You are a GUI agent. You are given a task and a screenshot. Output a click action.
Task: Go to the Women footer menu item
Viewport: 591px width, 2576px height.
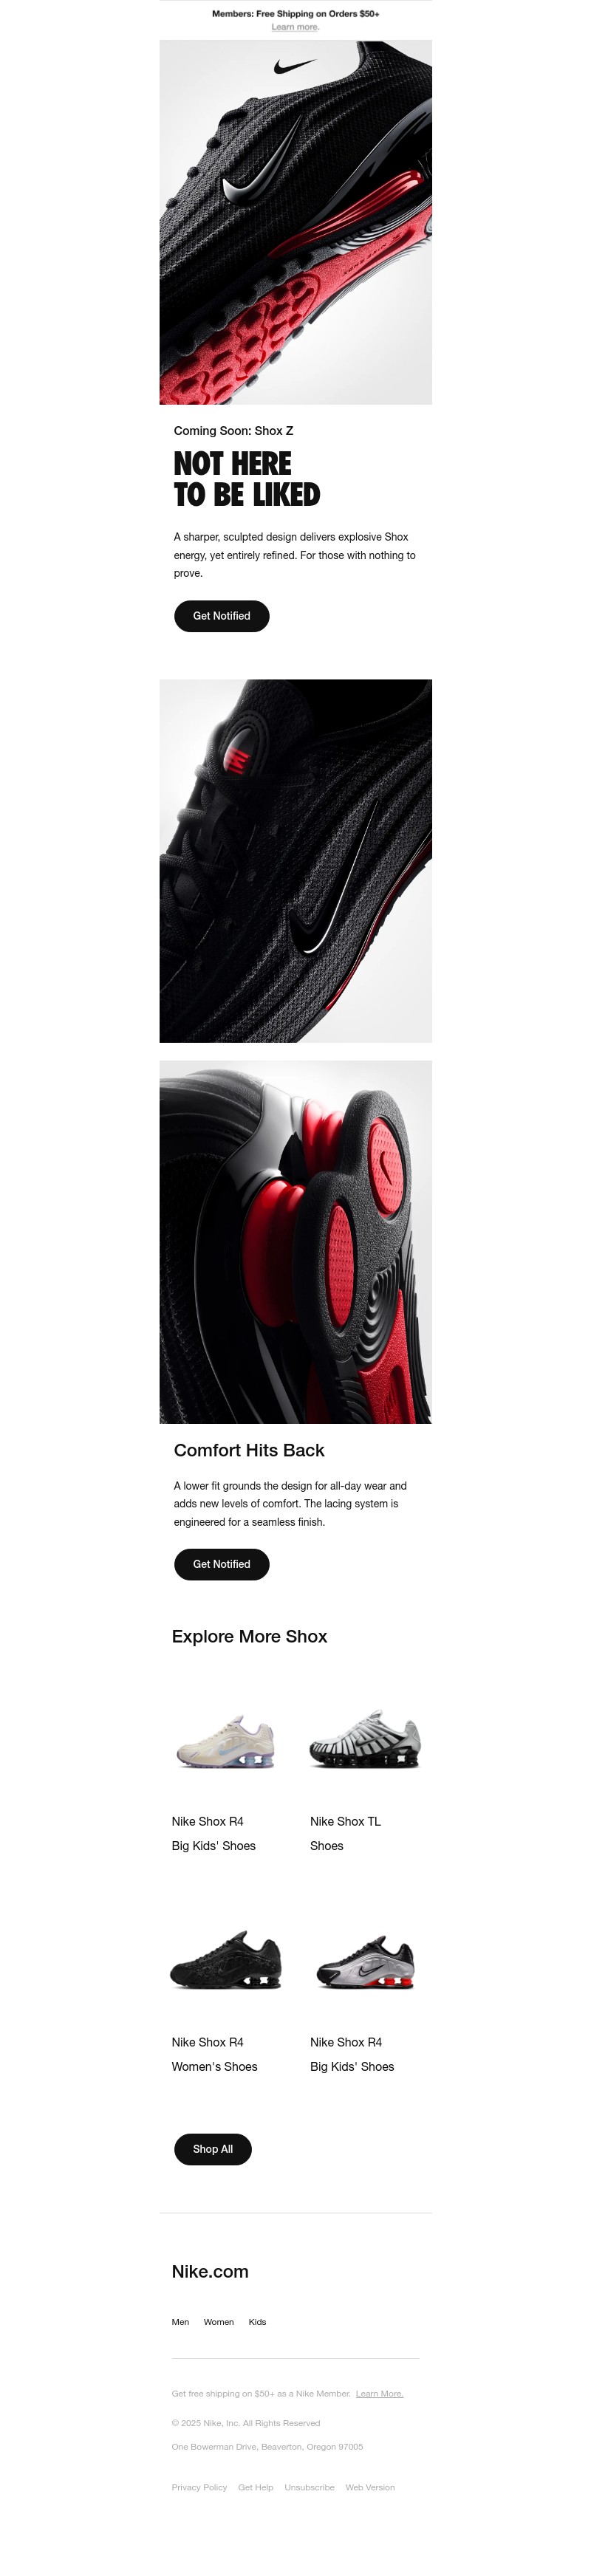(x=219, y=2322)
